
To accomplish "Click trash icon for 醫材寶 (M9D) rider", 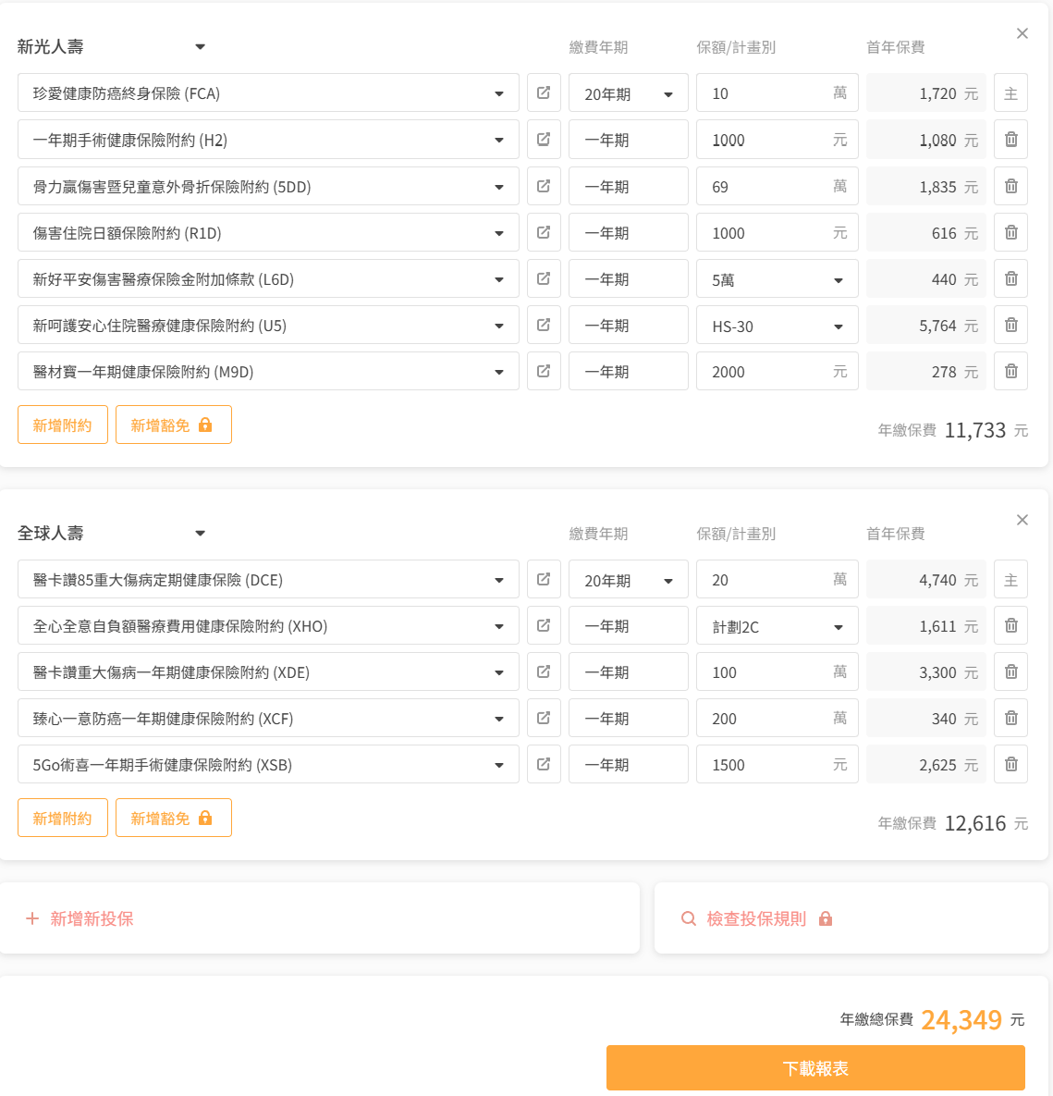I will [x=1010, y=371].
